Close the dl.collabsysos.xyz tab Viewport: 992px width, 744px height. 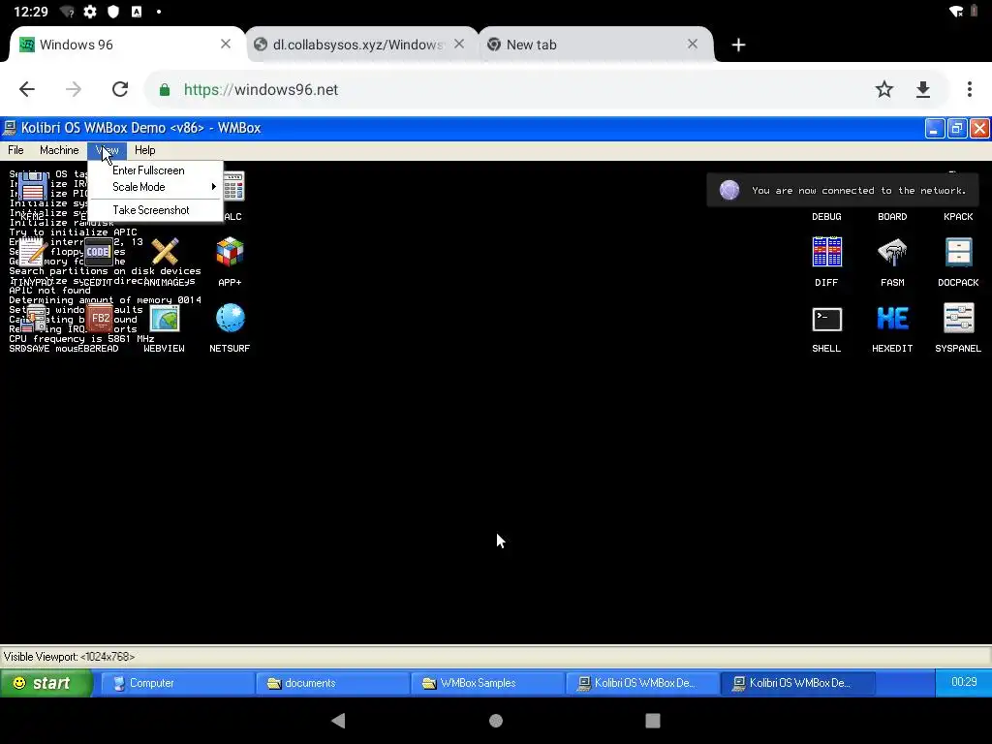click(459, 44)
